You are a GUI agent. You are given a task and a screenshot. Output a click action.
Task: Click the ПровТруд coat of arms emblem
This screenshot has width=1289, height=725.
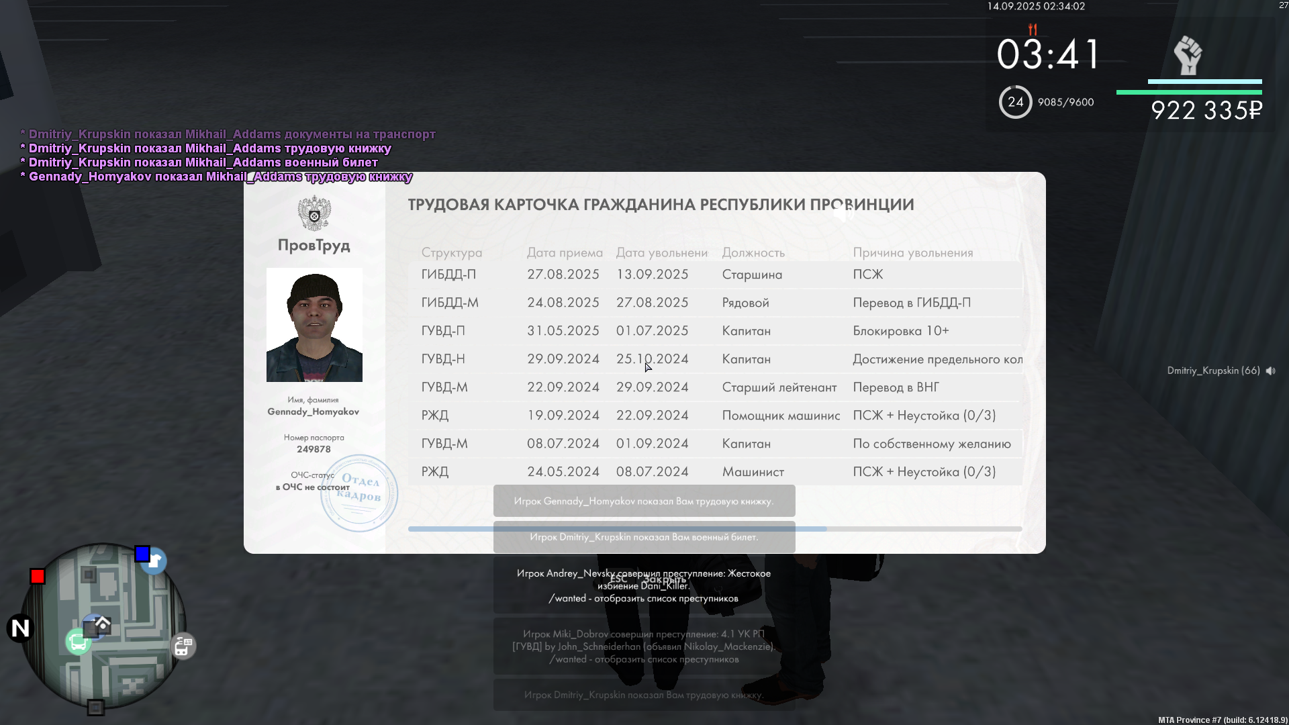pos(314,213)
